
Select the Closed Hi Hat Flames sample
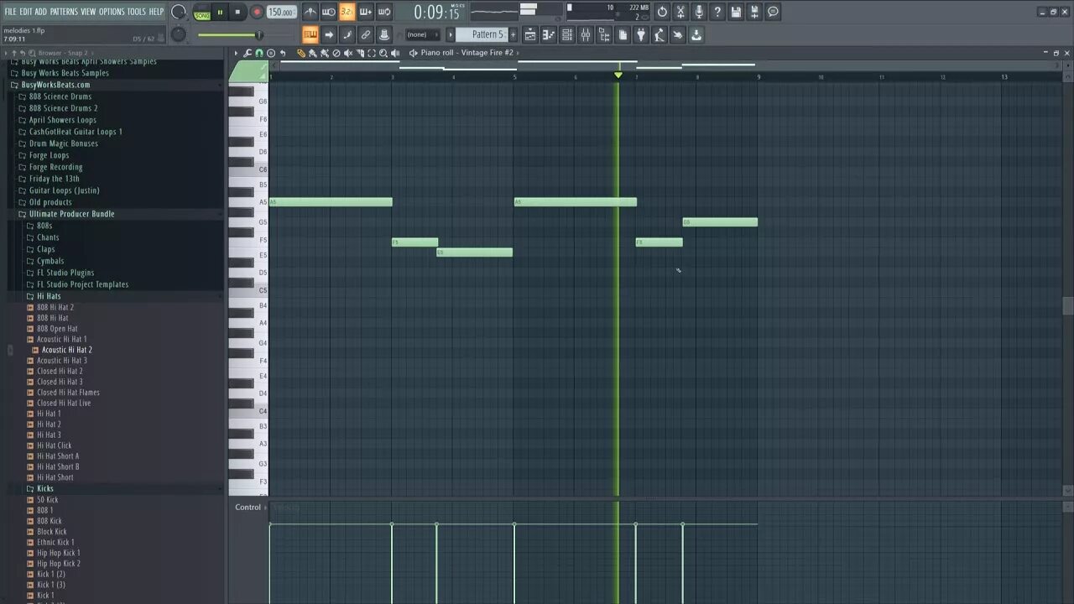(x=68, y=393)
